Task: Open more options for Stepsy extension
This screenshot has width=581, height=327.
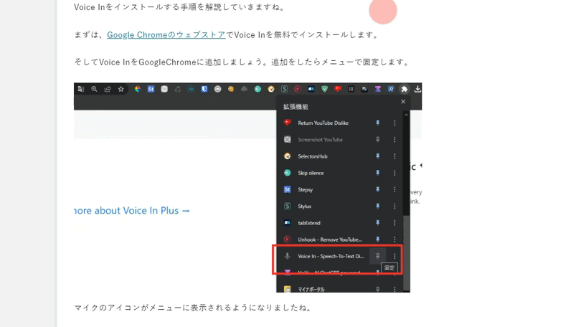Action: point(395,189)
